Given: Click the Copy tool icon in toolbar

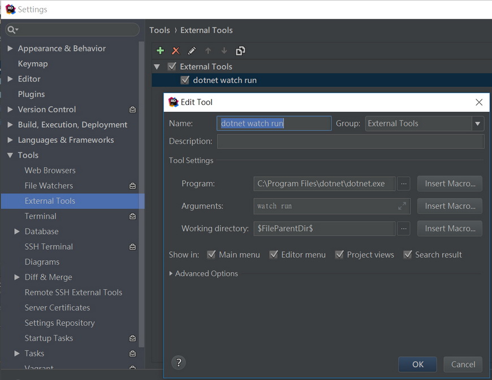Looking at the screenshot, I should (240, 51).
